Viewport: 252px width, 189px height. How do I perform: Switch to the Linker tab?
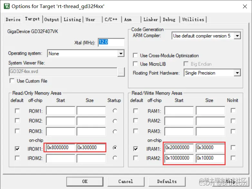point(150,20)
